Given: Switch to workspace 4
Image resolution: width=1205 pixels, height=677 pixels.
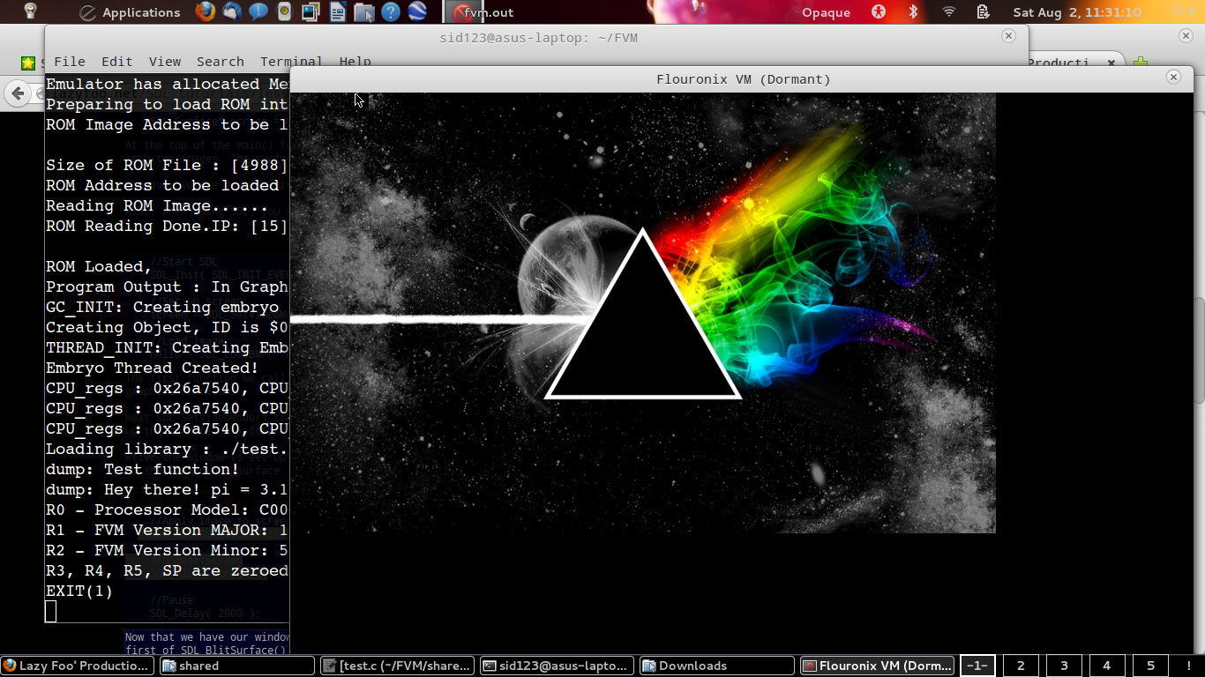Looking at the screenshot, I should pyautogui.click(x=1107, y=666).
